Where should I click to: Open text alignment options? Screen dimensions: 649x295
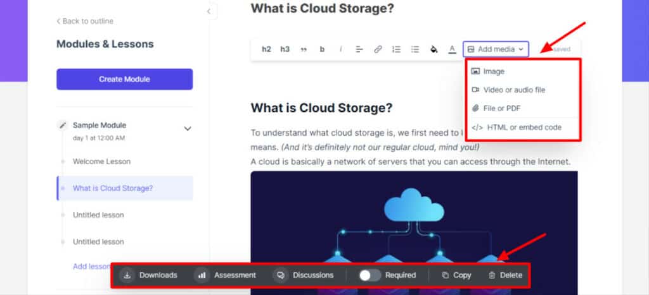(x=359, y=49)
